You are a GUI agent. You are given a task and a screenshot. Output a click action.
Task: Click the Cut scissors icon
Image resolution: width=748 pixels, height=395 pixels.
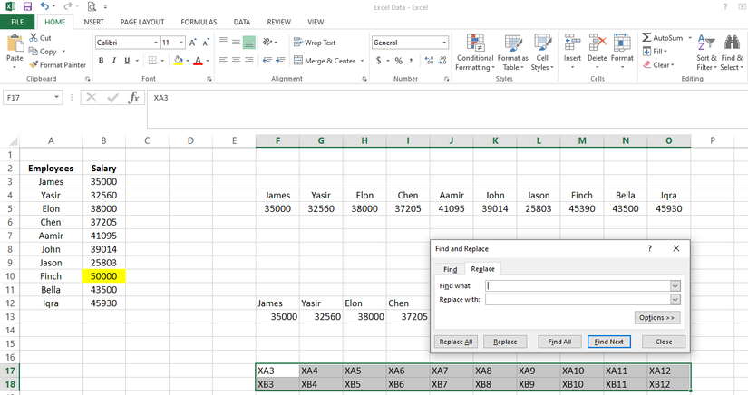tap(34, 38)
